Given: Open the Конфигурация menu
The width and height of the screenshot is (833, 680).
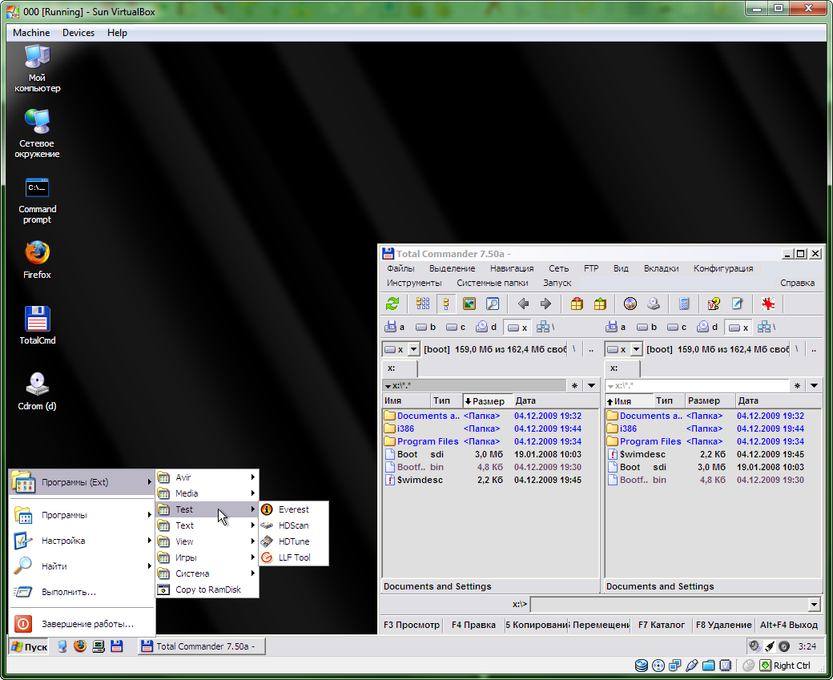Looking at the screenshot, I should tap(722, 268).
